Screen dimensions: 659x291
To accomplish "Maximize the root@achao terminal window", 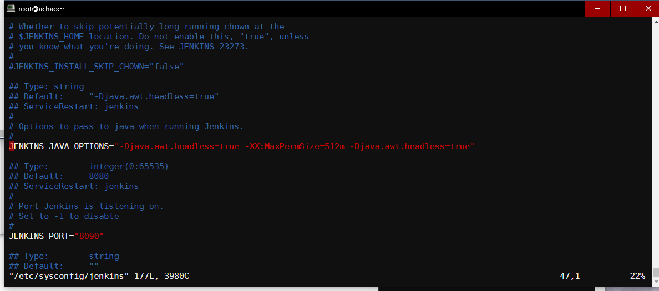I will point(622,8).
